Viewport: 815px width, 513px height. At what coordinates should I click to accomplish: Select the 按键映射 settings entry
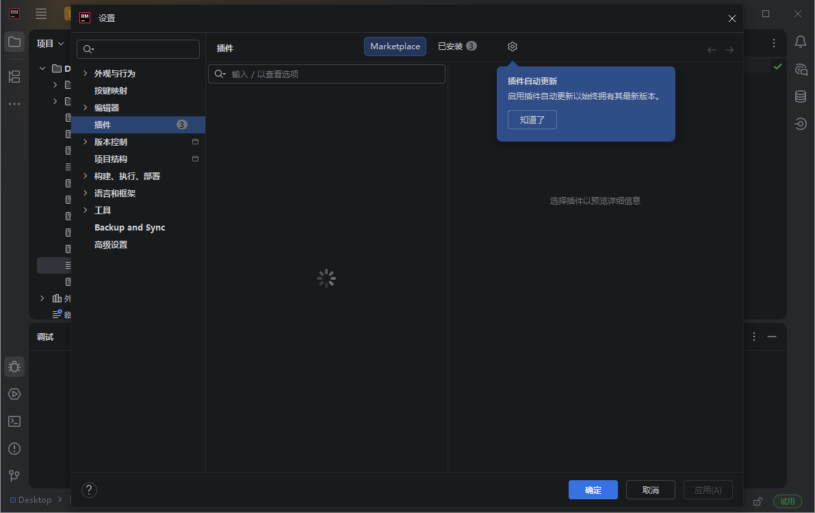click(x=112, y=90)
